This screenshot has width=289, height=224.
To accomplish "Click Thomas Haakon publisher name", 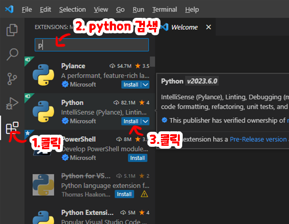I will [86, 195].
